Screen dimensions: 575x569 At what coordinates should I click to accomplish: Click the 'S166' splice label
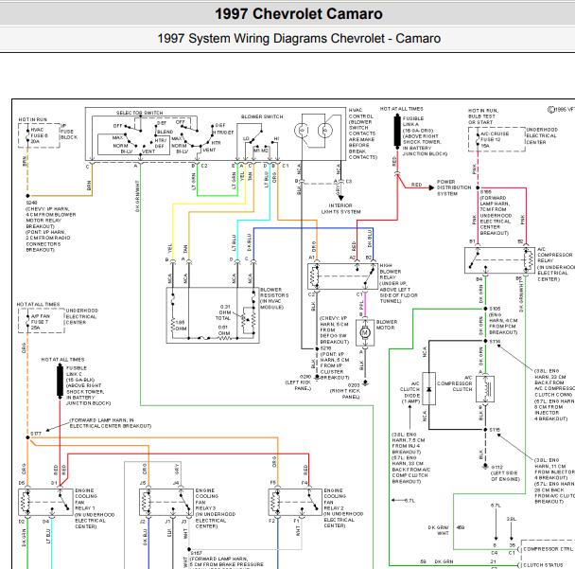coord(485,191)
